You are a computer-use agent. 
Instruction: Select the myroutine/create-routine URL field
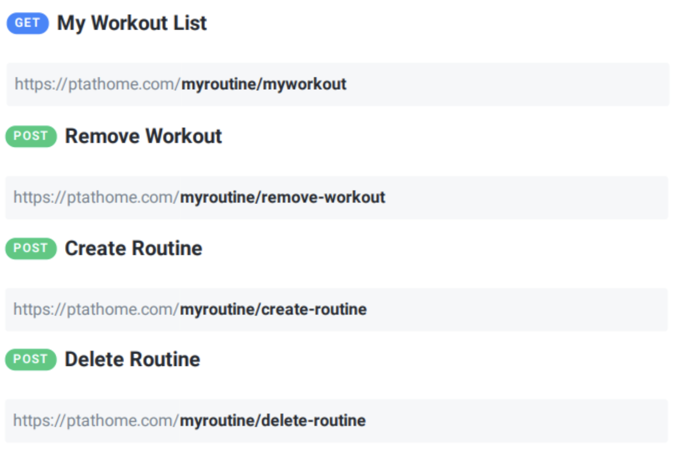[337, 310]
